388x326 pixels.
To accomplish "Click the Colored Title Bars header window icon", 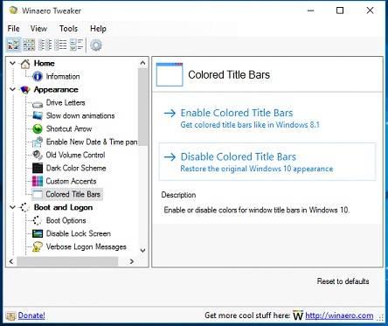I will pyautogui.click(x=170, y=74).
